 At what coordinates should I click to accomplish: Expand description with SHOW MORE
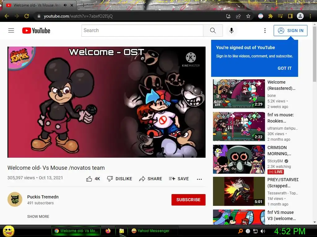click(38, 216)
